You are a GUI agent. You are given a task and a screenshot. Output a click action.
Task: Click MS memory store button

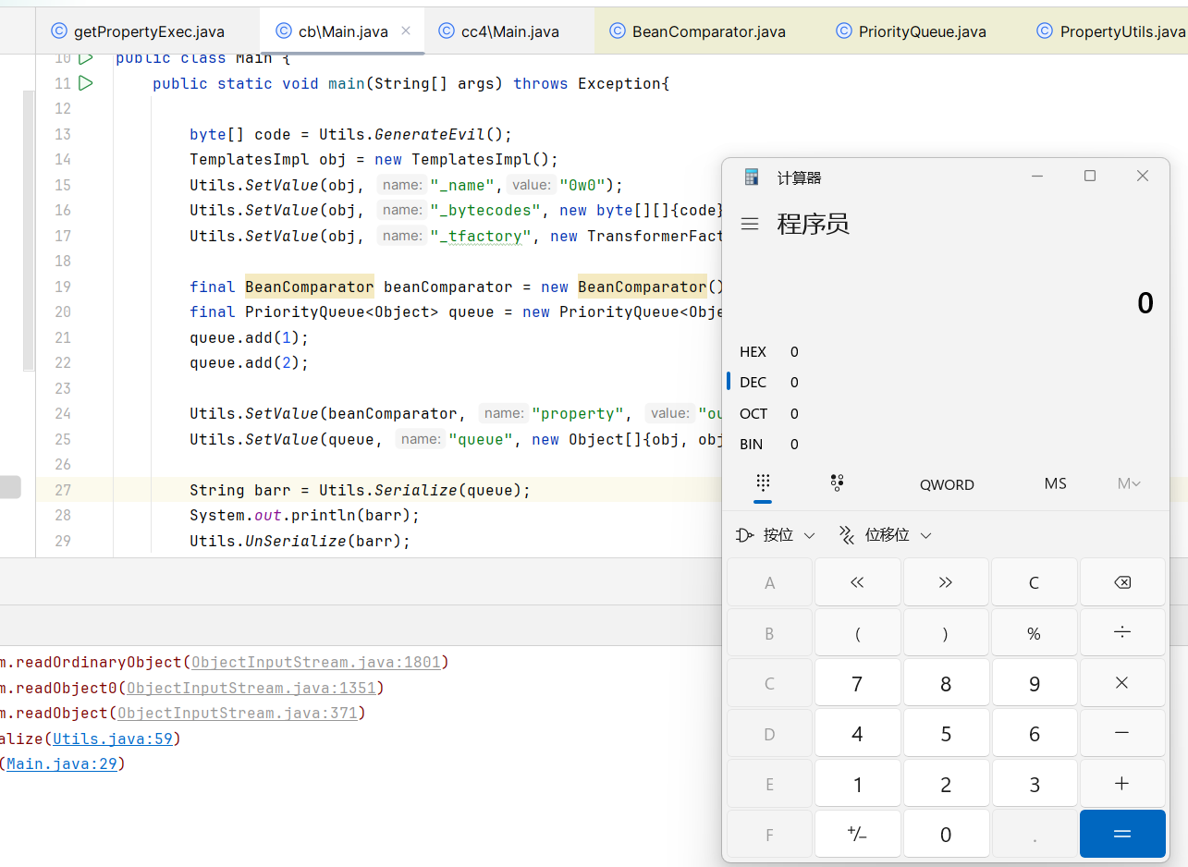pos(1055,484)
